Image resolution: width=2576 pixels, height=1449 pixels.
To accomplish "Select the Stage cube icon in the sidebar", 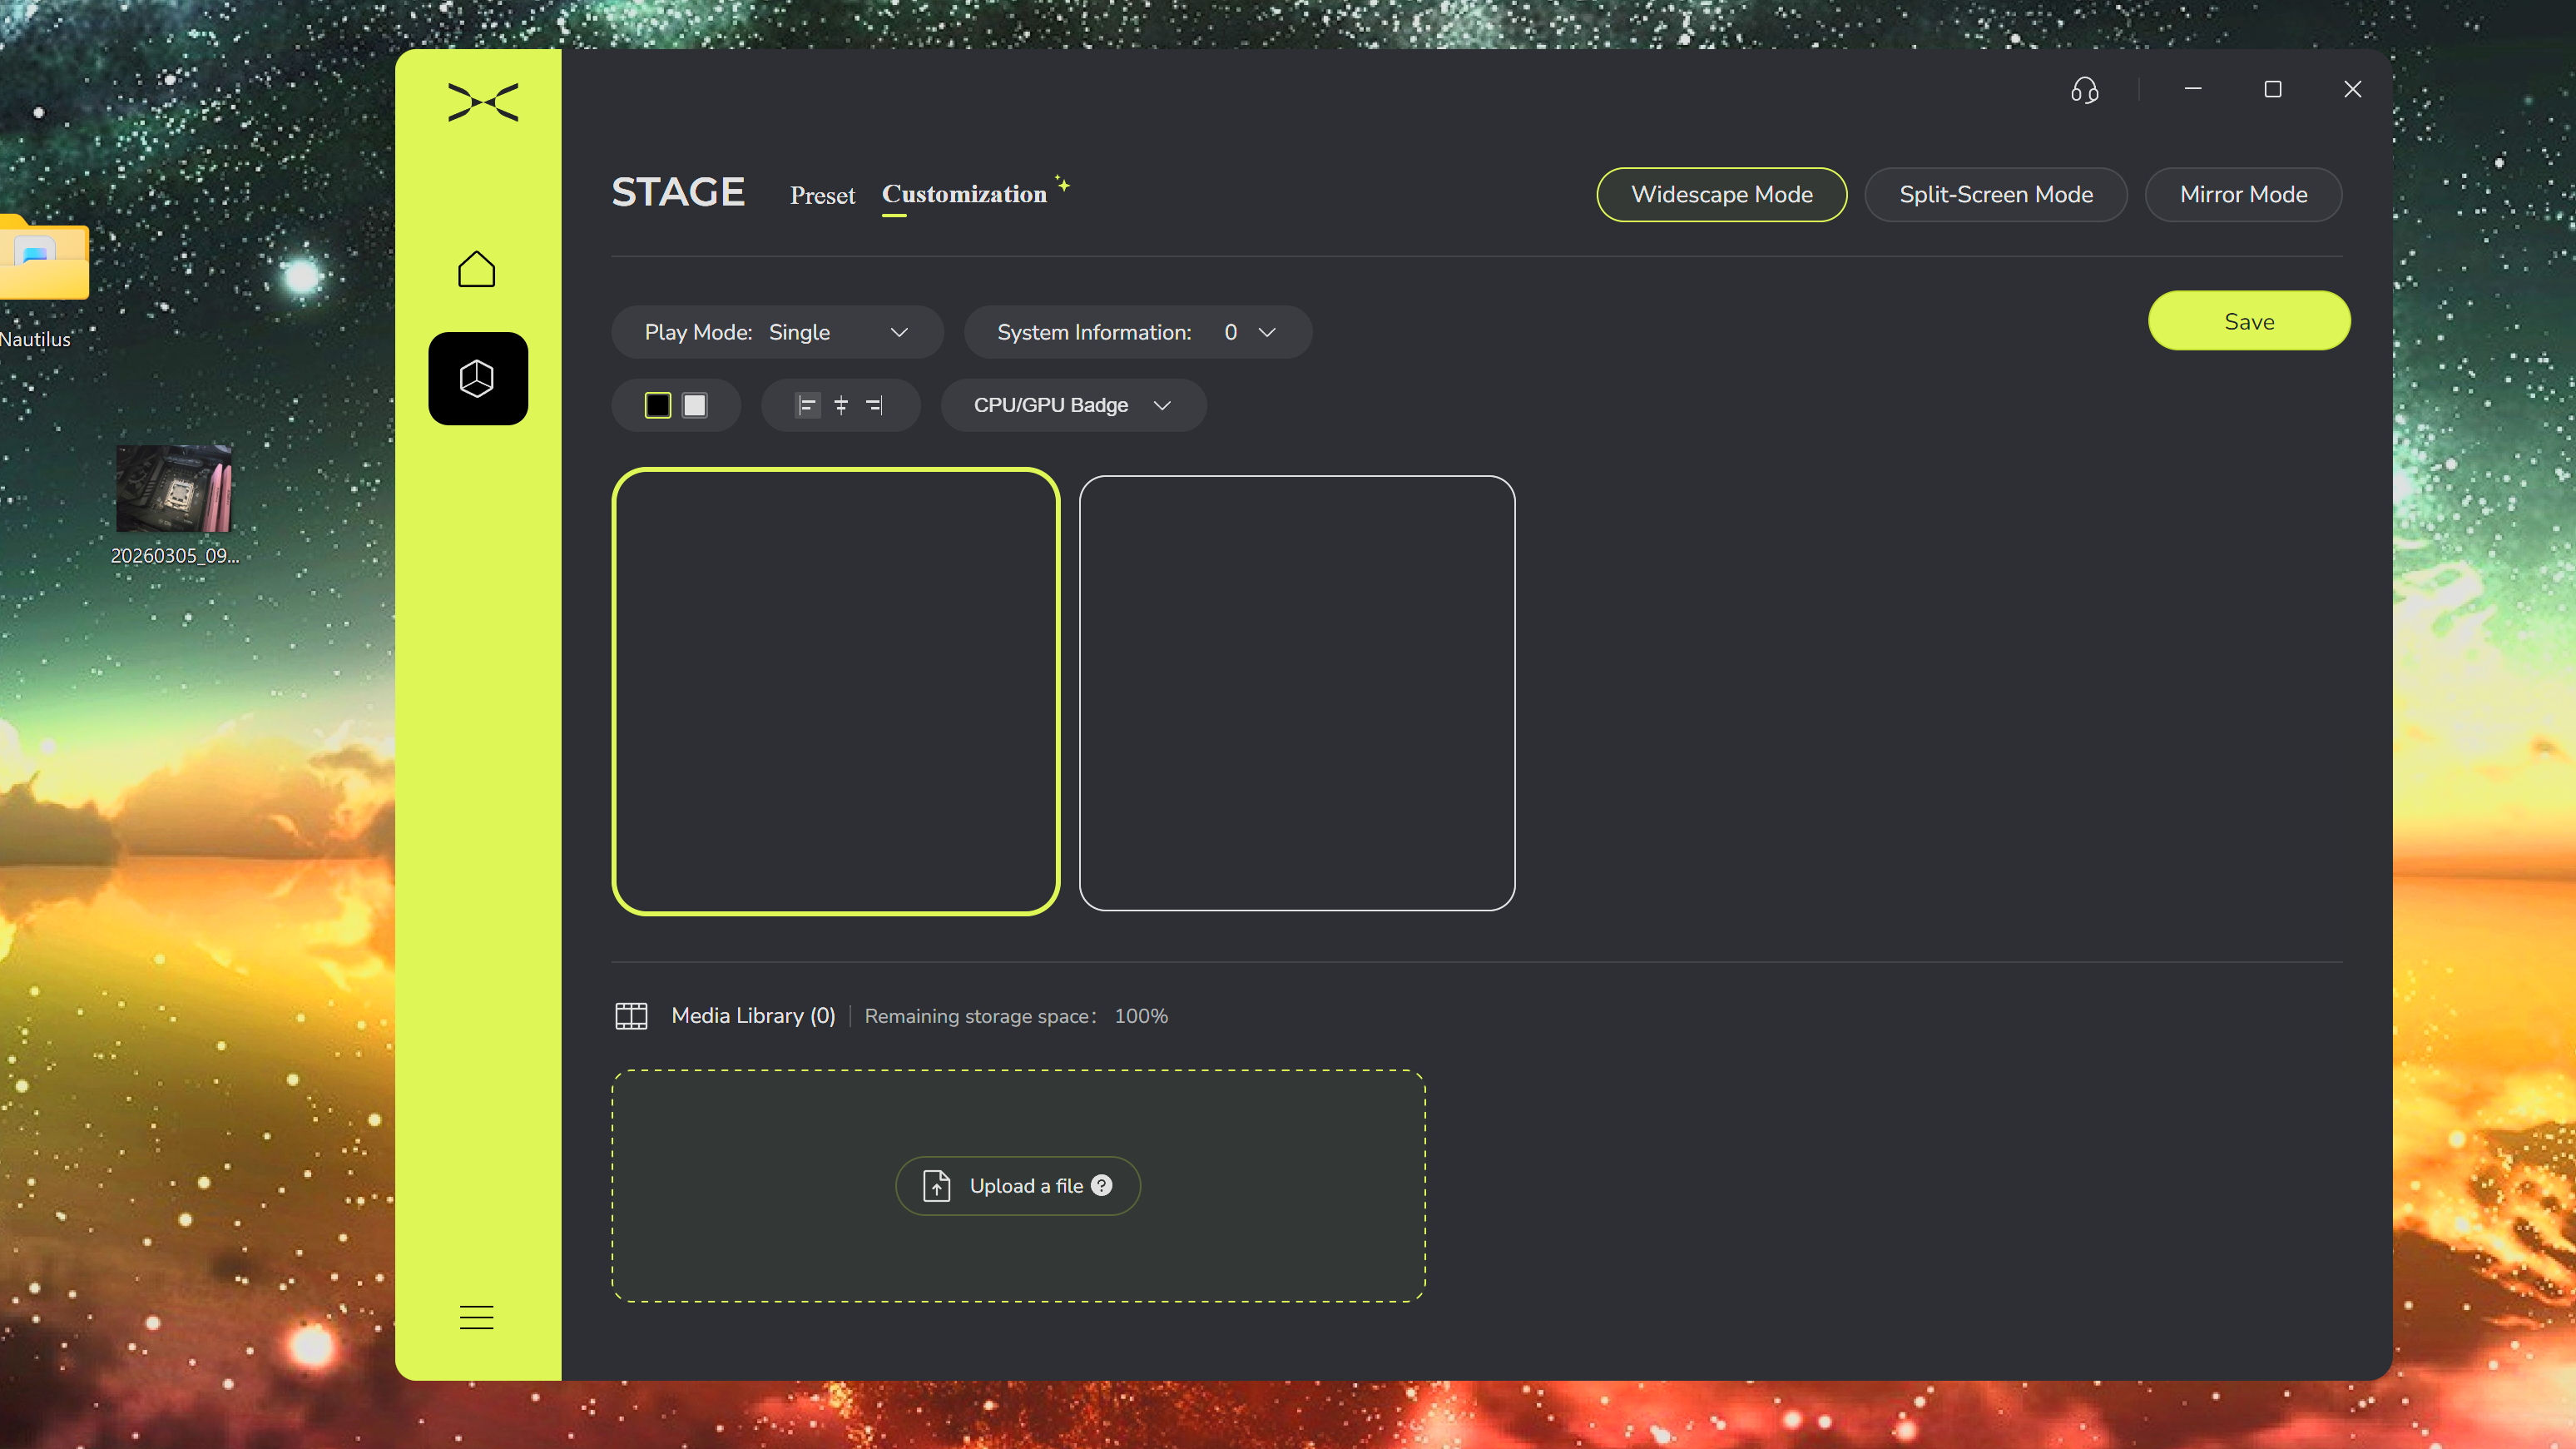I will (x=477, y=378).
